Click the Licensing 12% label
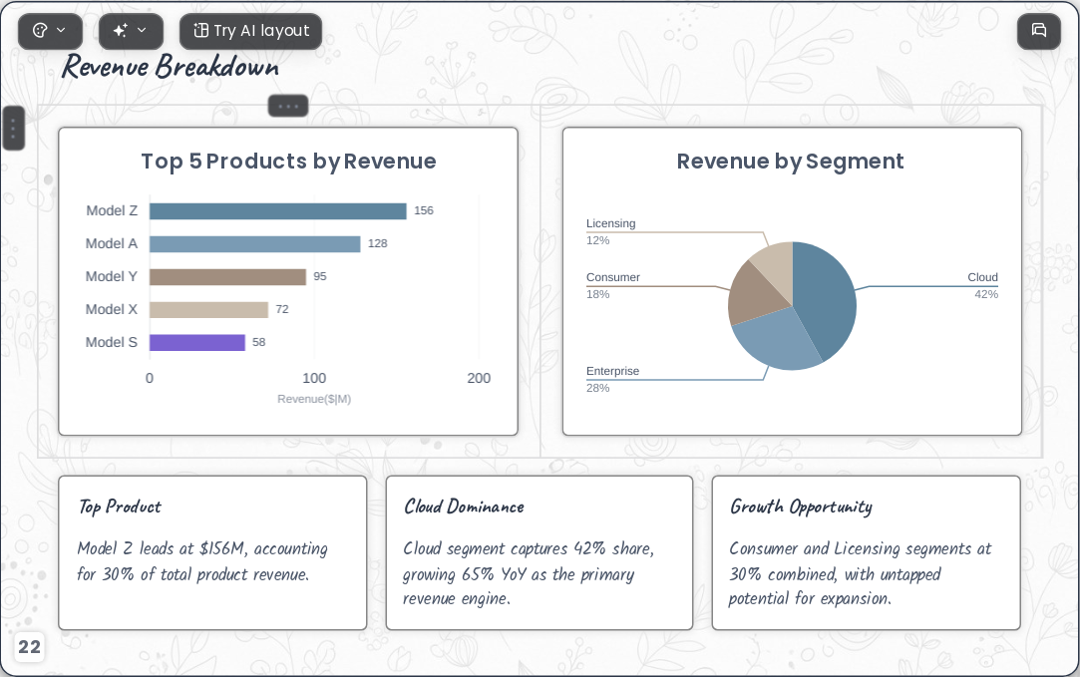The height and width of the screenshot is (679, 1080). (x=611, y=232)
